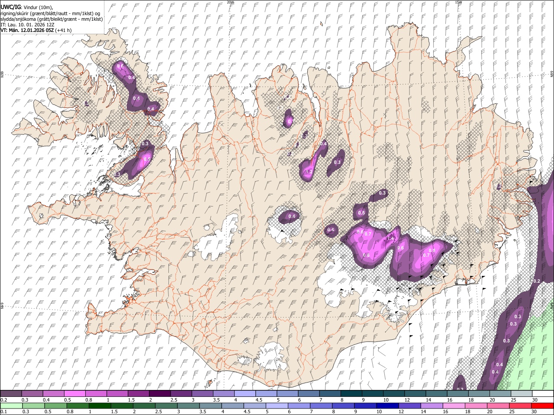Select upper legend swatch between 0.3 and 0.4
554x415 pixels.
[32, 394]
